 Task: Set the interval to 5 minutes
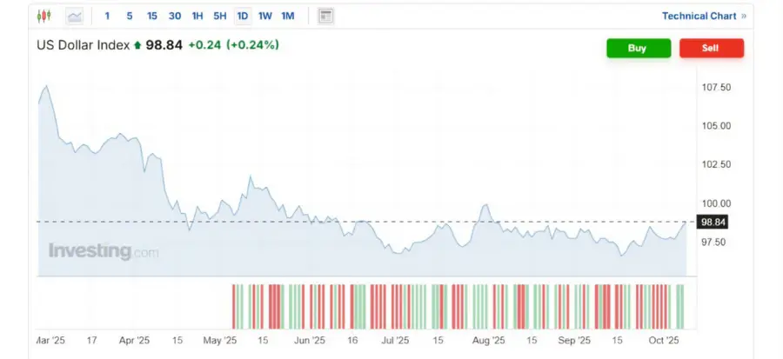tap(130, 16)
